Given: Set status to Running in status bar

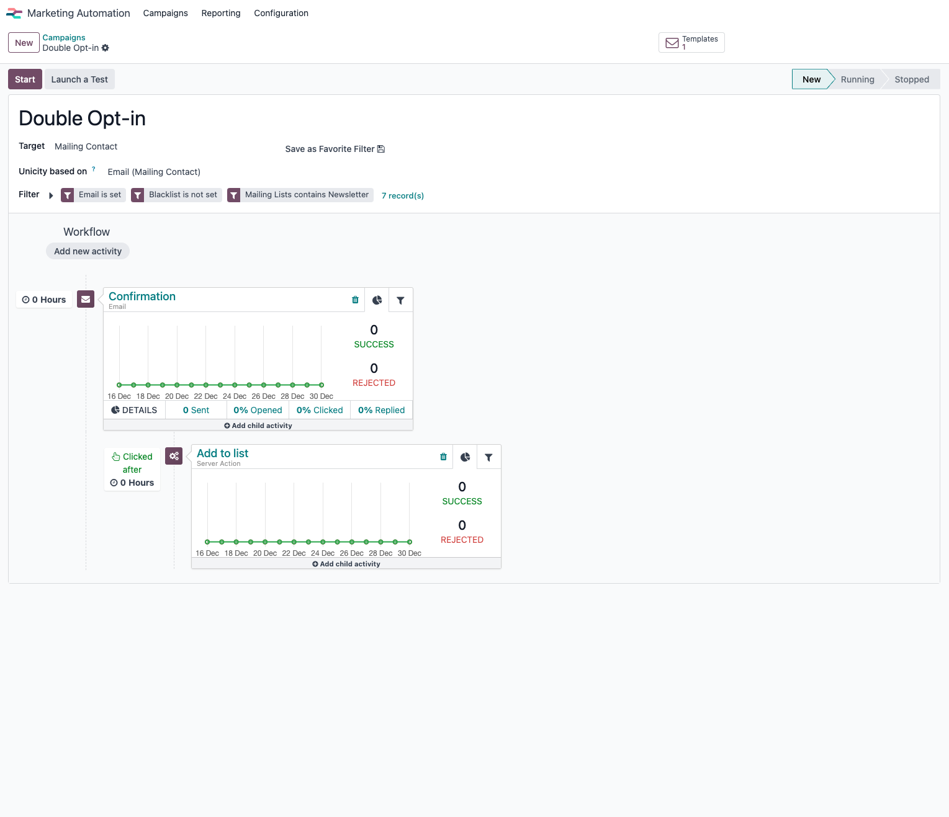Looking at the screenshot, I should pyautogui.click(x=857, y=79).
